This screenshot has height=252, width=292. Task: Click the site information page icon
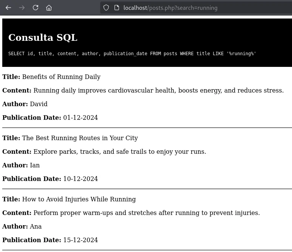[x=116, y=8]
